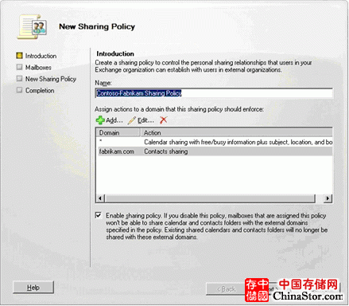Click the right arrow of horizontal scrollbar

point(328,198)
